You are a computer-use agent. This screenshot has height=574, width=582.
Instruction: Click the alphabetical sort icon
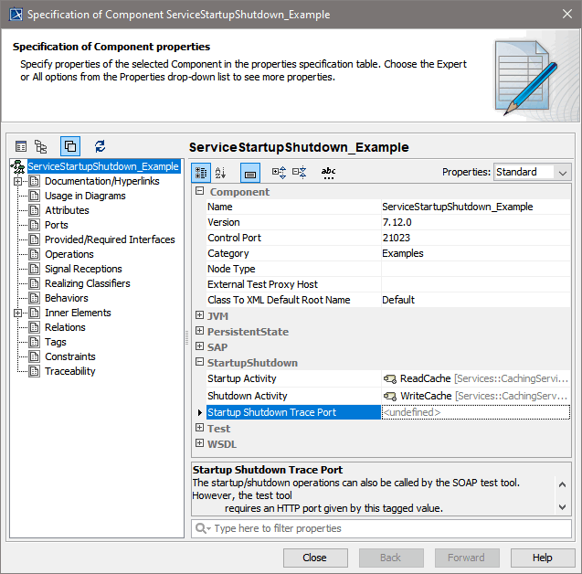(221, 172)
